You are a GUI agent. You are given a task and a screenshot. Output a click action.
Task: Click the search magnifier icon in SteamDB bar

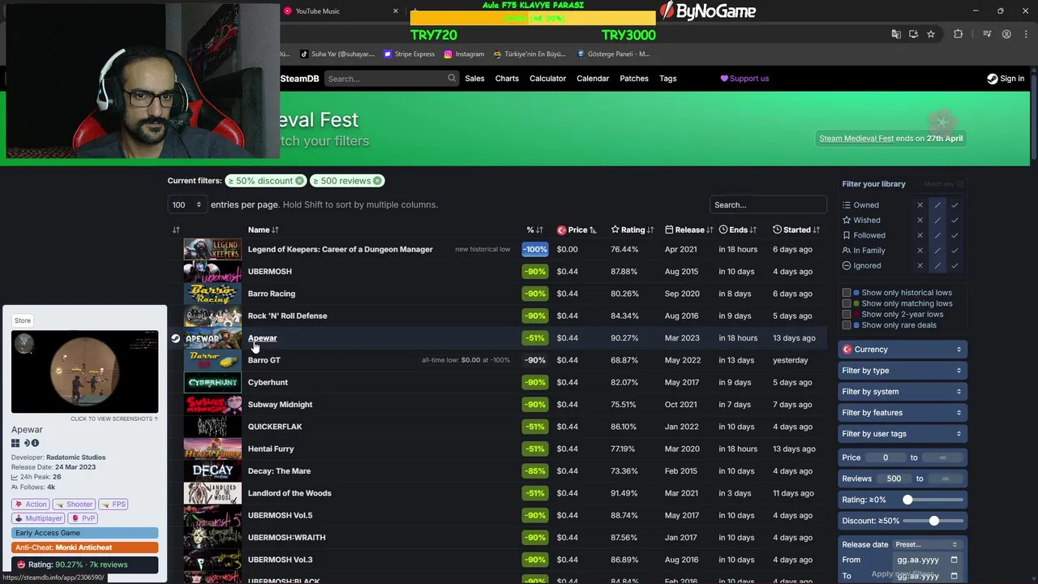[452, 79]
